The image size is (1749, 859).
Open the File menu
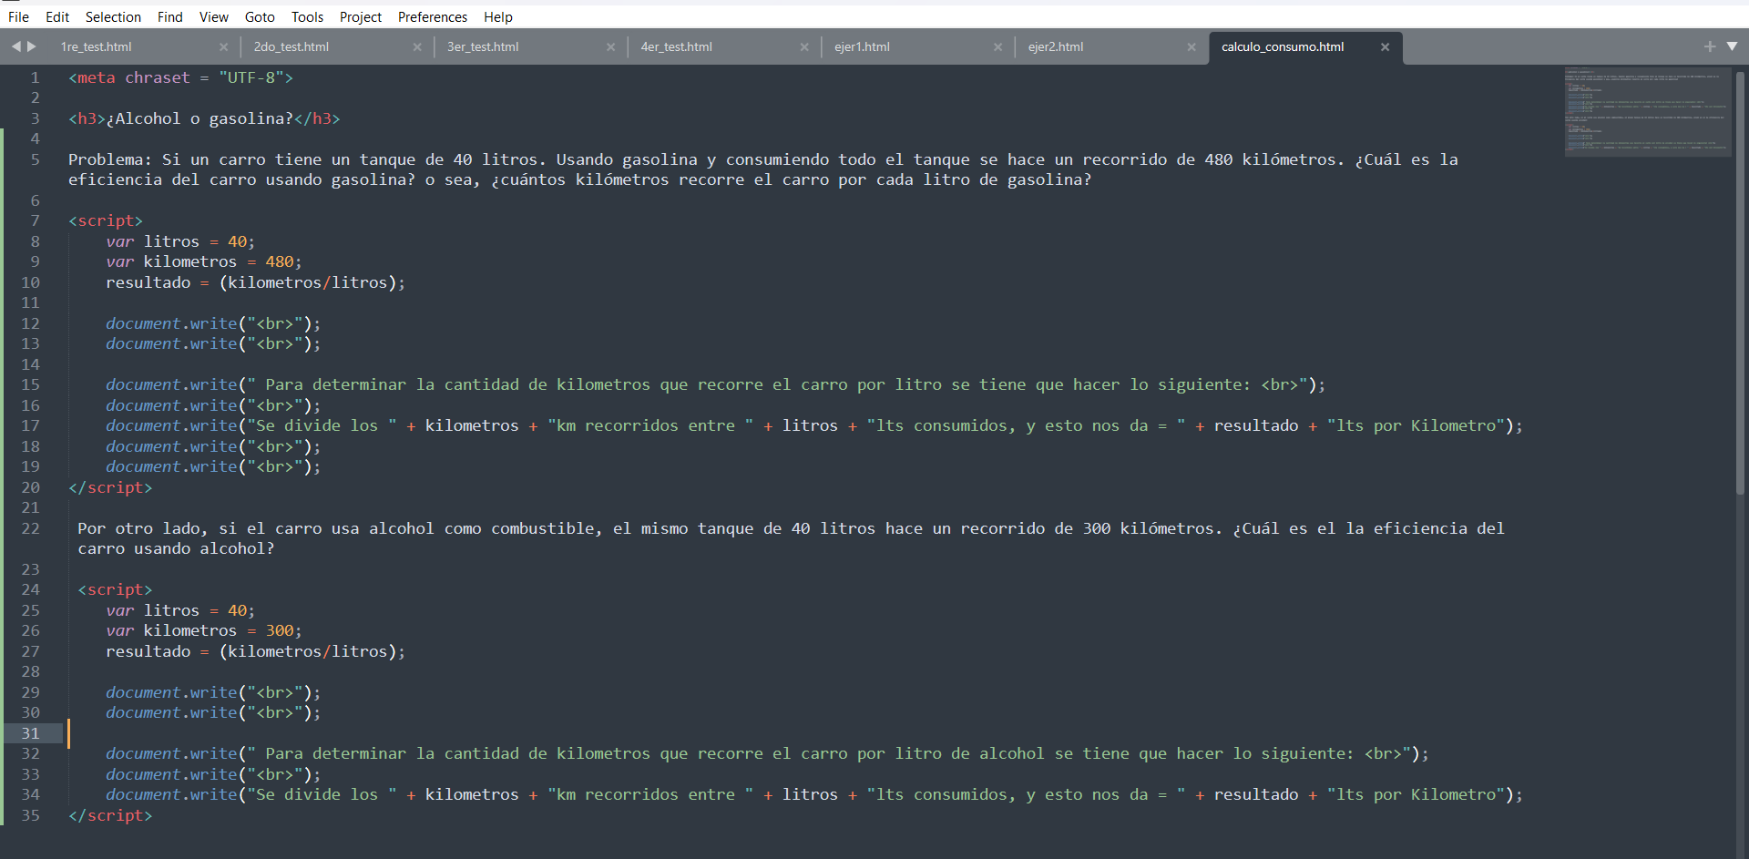[x=18, y=16]
